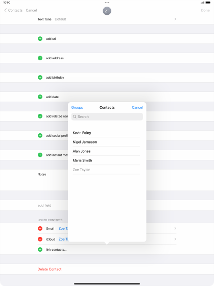Image resolution: width=214 pixels, height=286 pixels.
Task: Tap the green plus beside link contacts
Action: pos(40,249)
